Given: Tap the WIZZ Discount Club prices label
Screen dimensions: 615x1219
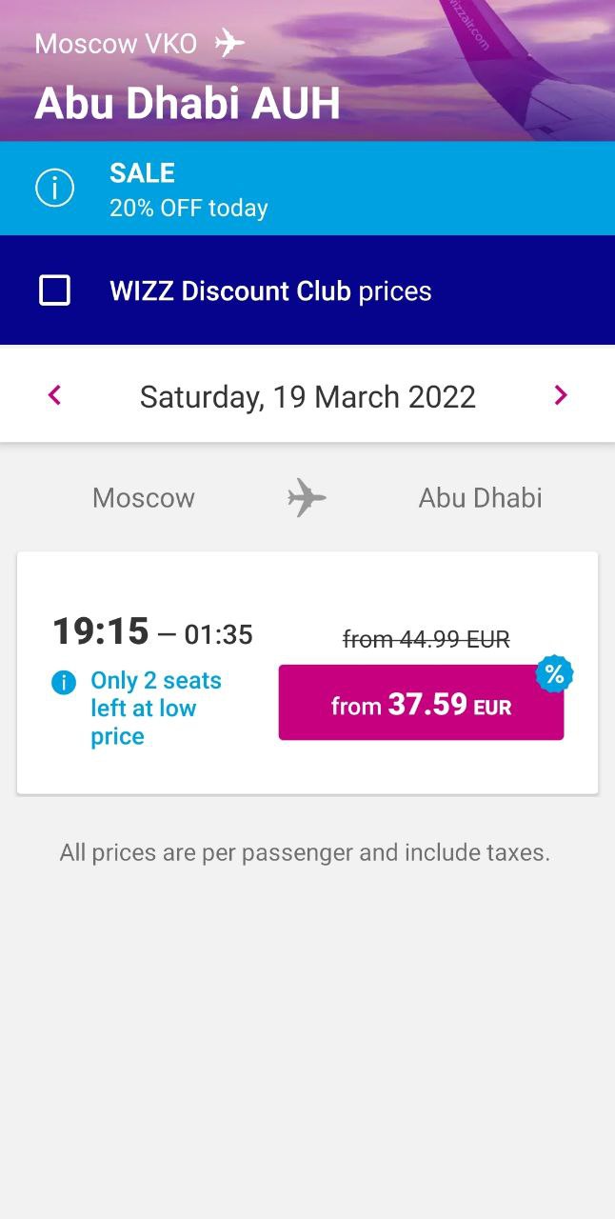Looking at the screenshot, I should coord(270,291).
